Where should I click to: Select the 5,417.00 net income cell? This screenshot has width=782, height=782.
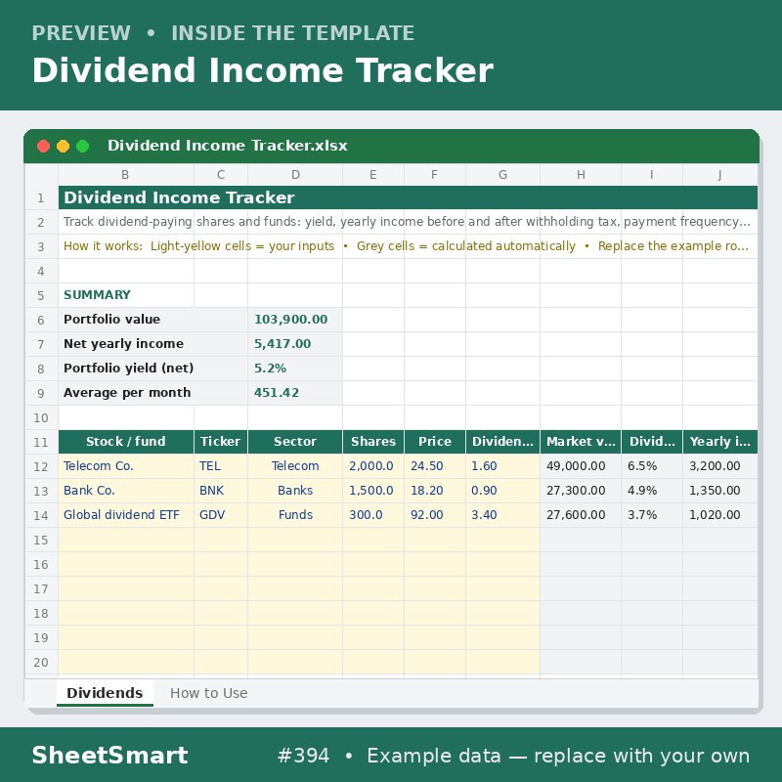click(295, 344)
